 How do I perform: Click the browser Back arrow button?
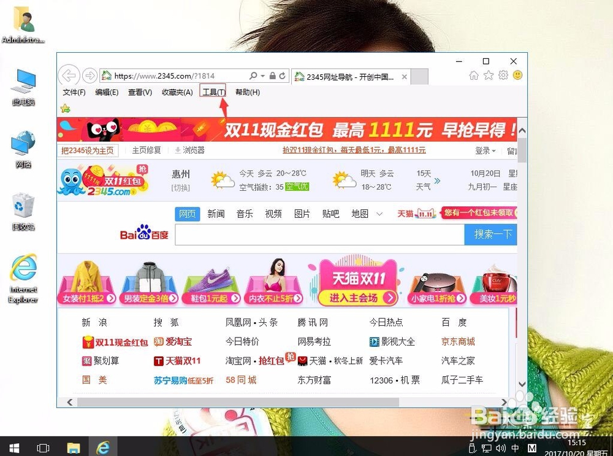(x=69, y=75)
